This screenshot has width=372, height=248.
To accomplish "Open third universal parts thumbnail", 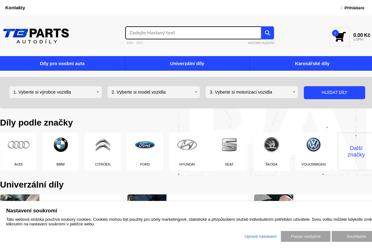I will tap(274, 198).
